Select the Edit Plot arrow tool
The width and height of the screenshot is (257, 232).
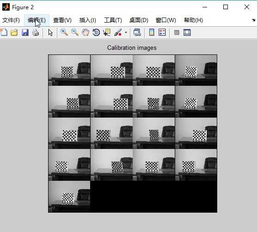(50, 32)
